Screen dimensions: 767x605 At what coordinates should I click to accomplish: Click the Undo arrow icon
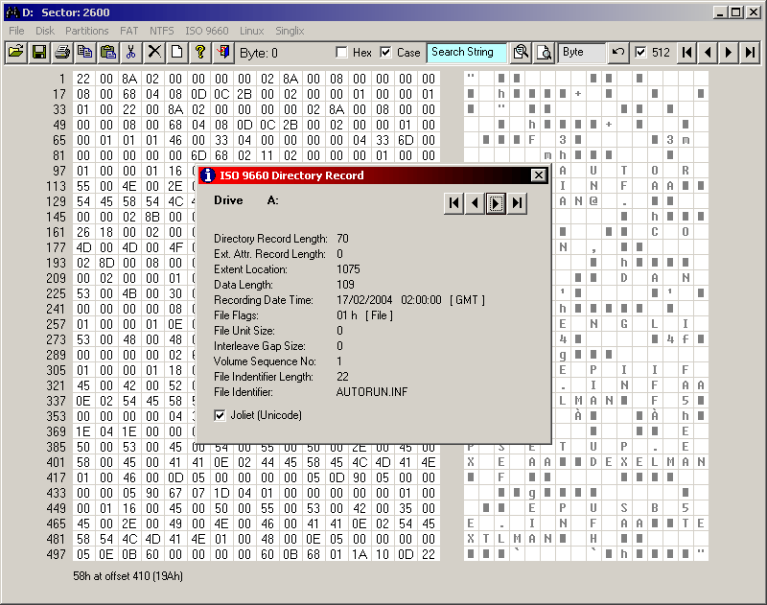(x=619, y=53)
